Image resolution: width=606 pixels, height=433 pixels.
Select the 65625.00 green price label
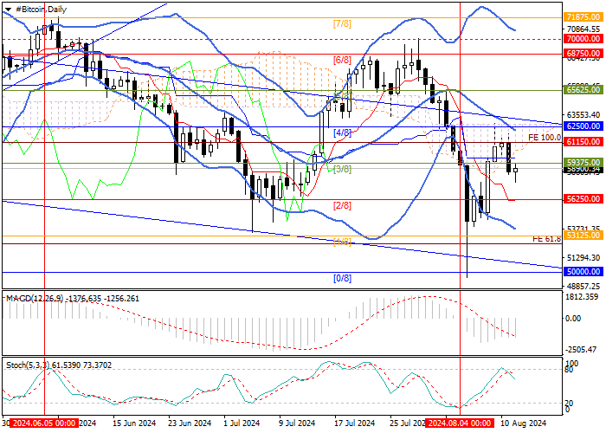click(x=583, y=90)
